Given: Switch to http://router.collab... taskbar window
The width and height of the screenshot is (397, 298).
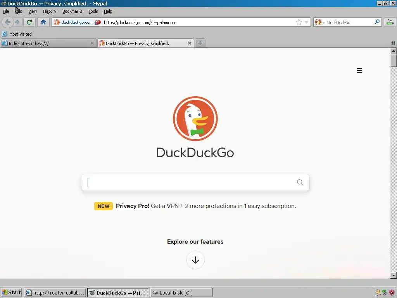Looking at the screenshot, I should [x=55, y=293].
